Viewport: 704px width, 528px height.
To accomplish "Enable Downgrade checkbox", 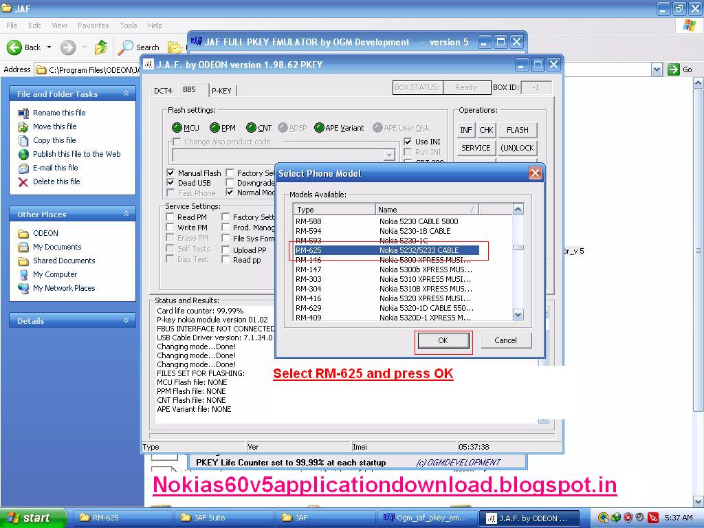I will click(x=230, y=183).
